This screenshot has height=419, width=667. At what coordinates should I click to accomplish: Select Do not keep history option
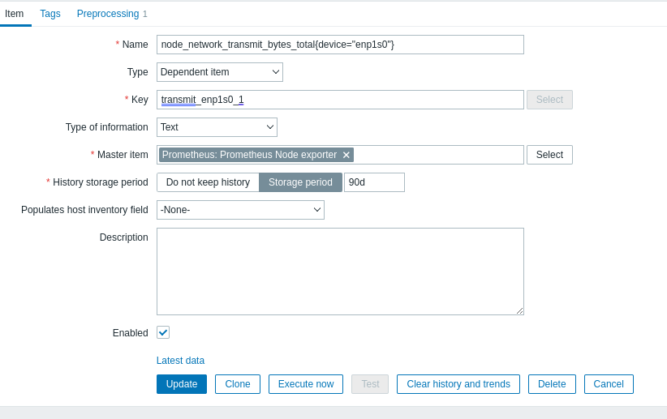pyautogui.click(x=208, y=182)
